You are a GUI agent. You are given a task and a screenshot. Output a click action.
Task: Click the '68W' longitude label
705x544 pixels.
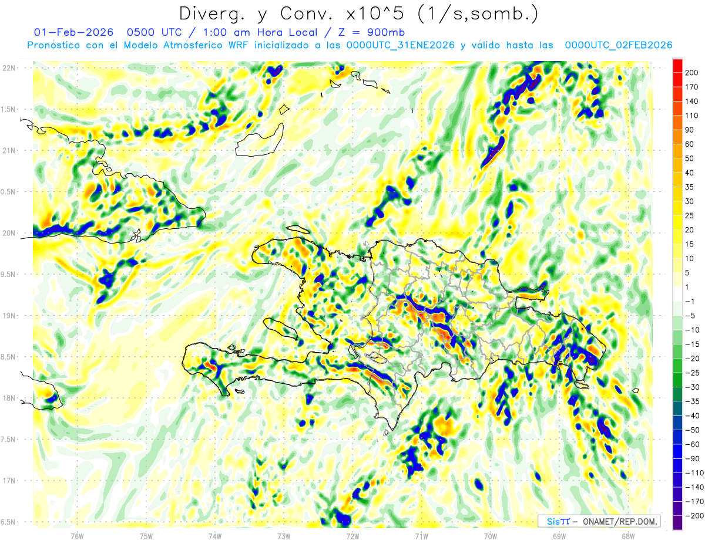click(628, 536)
